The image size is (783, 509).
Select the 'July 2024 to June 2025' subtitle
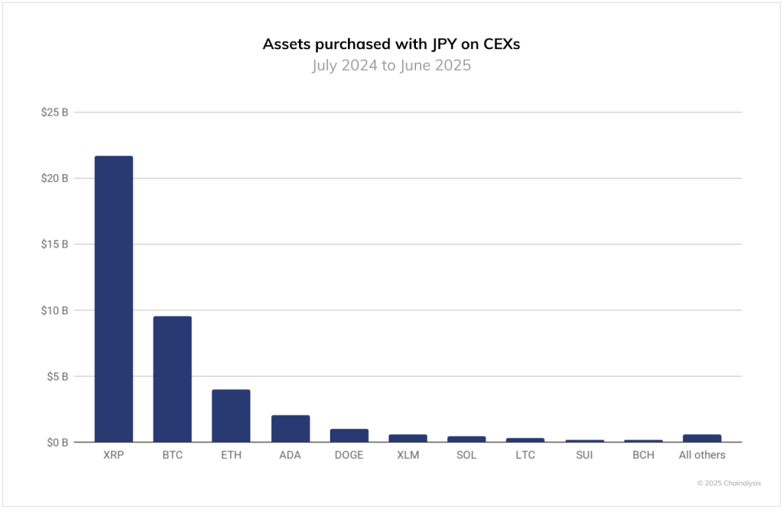click(391, 65)
